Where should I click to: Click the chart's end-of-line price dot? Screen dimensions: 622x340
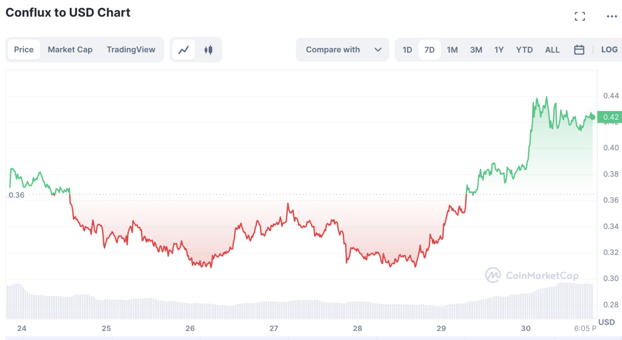pyautogui.click(x=592, y=116)
